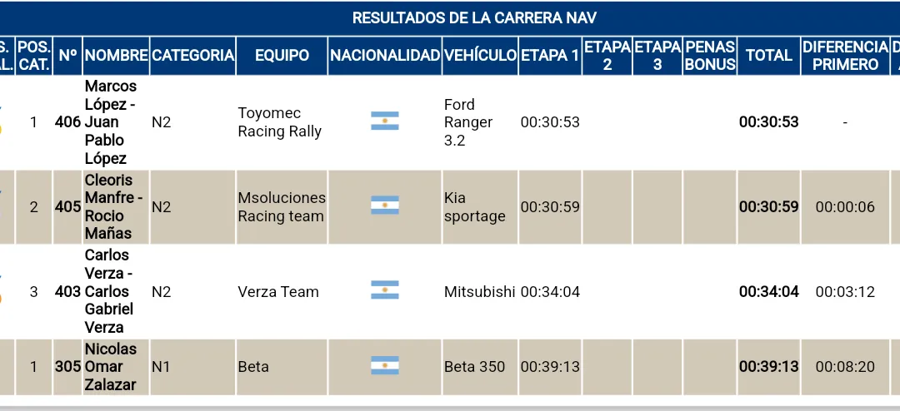Click the Argentina flag in Nicolas Omar Zalazar row
The width and height of the screenshot is (900, 411).
tap(384, 366)
